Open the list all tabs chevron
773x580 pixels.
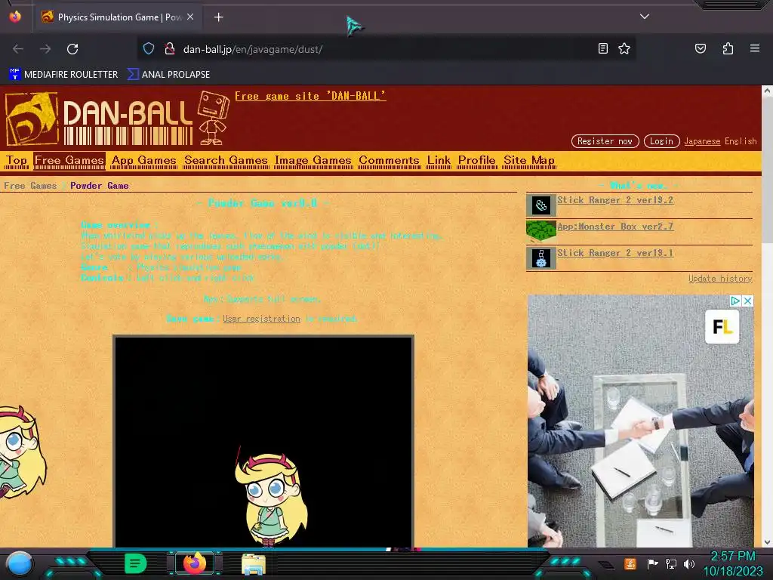[645, 17]
